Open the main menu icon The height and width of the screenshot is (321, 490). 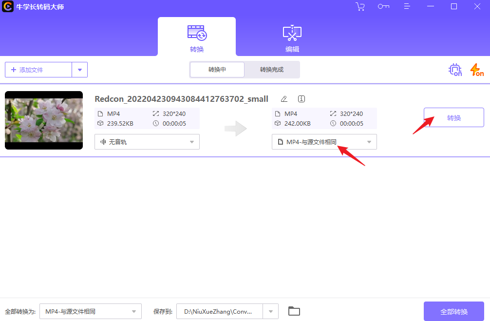[x=407, y=6]
